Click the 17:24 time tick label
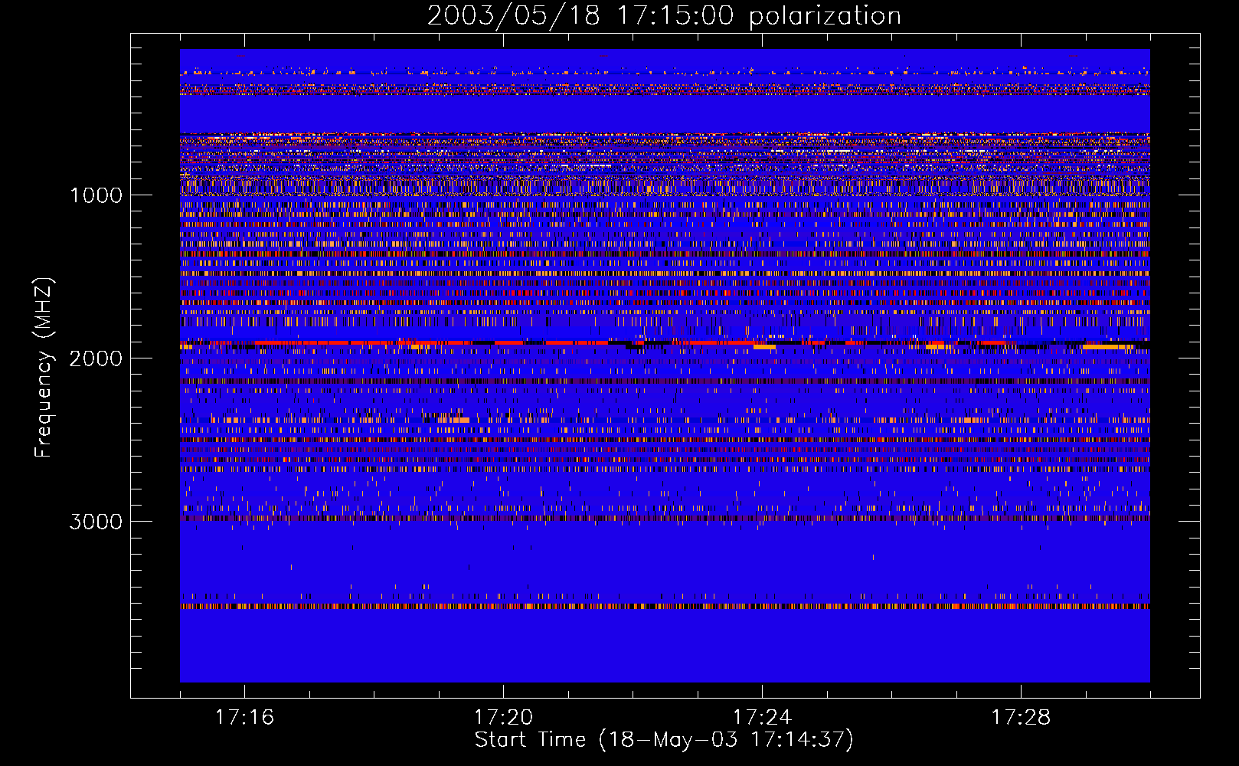 pyautogui.click(x=762, y=717)
